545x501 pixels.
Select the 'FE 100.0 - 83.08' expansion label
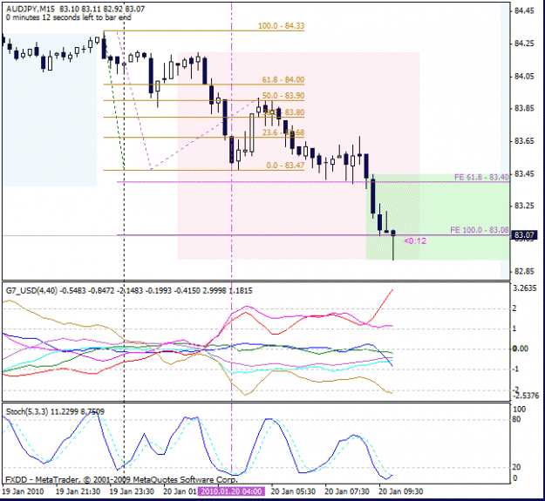pyautogui.click(x=480, y=230)
